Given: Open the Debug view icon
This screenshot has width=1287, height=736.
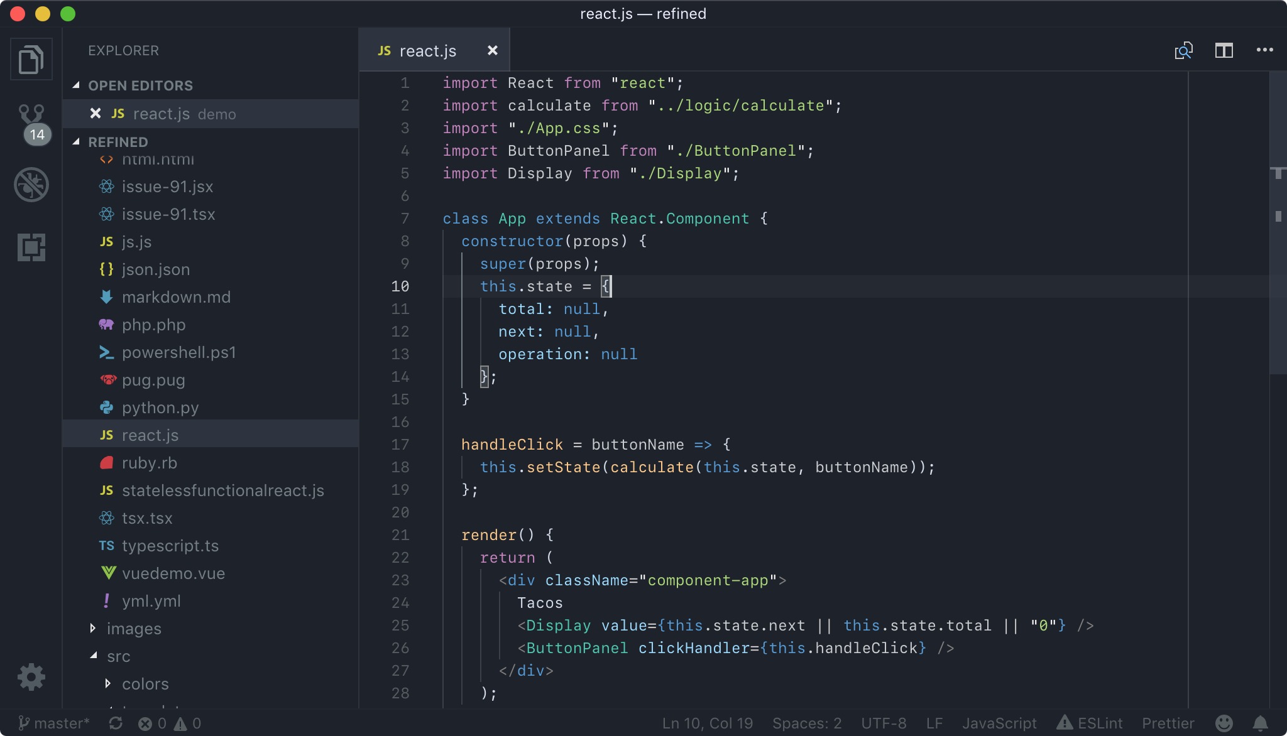Looking at the screenshot, I should pyautogui.click(x=31, y=185).
